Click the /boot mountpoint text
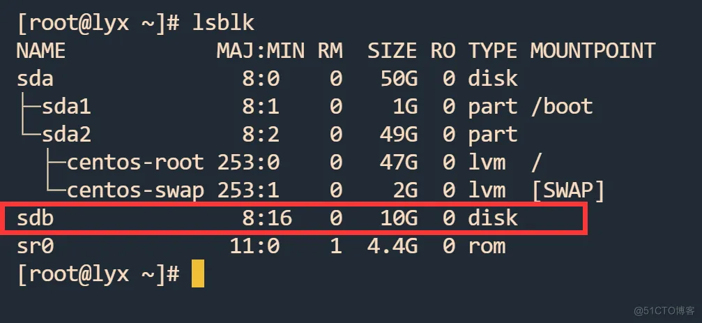This screenshot has width=702, height=323. click(x=562, y=107)
